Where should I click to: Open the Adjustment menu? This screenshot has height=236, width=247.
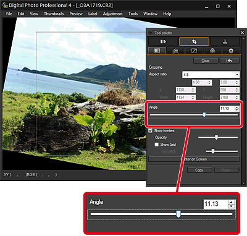coord(113,14)
